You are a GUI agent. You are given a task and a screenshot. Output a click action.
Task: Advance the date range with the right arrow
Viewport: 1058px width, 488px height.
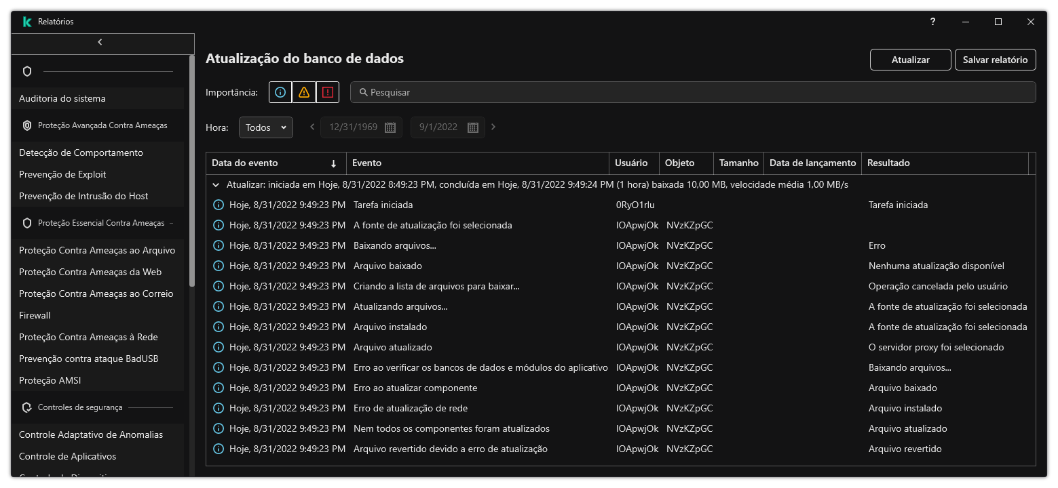[493, 127]
